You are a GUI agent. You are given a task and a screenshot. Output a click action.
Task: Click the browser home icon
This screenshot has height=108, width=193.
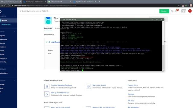[9, 5]
